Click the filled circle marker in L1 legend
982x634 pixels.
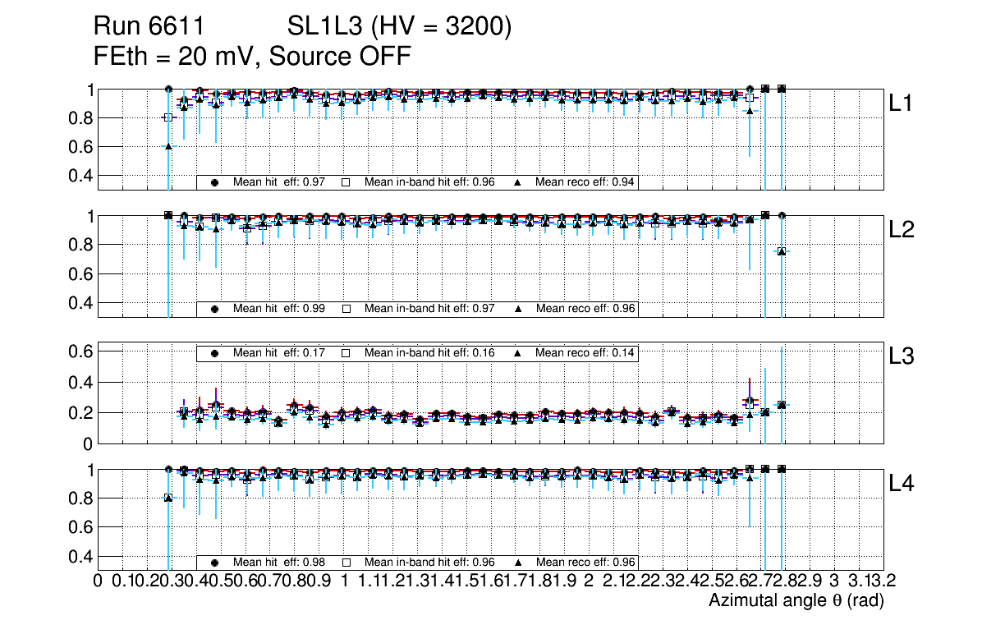[x=214, y=182]
